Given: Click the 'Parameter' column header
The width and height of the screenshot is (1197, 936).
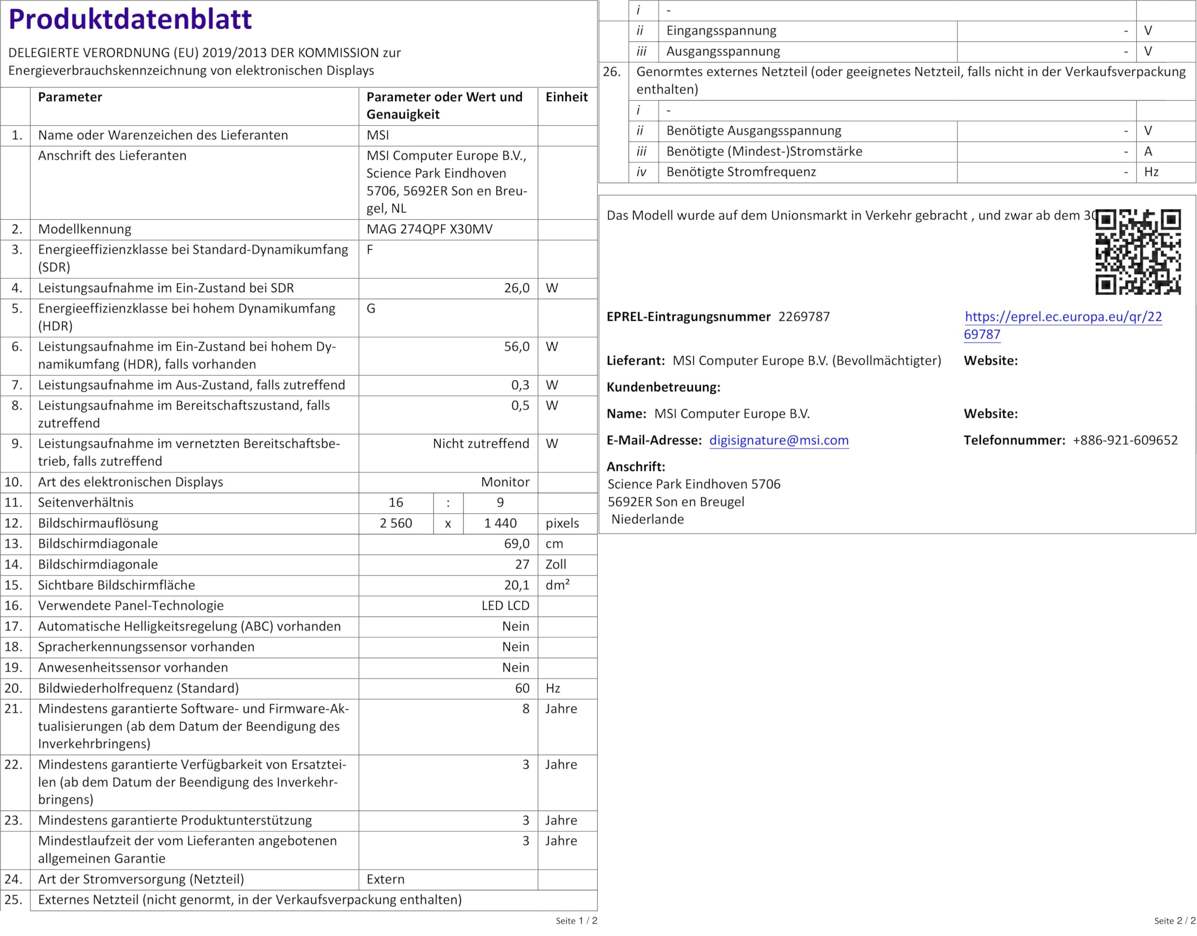Looking at the screenshot, I should pyautogui.click(x=70, y=97).
